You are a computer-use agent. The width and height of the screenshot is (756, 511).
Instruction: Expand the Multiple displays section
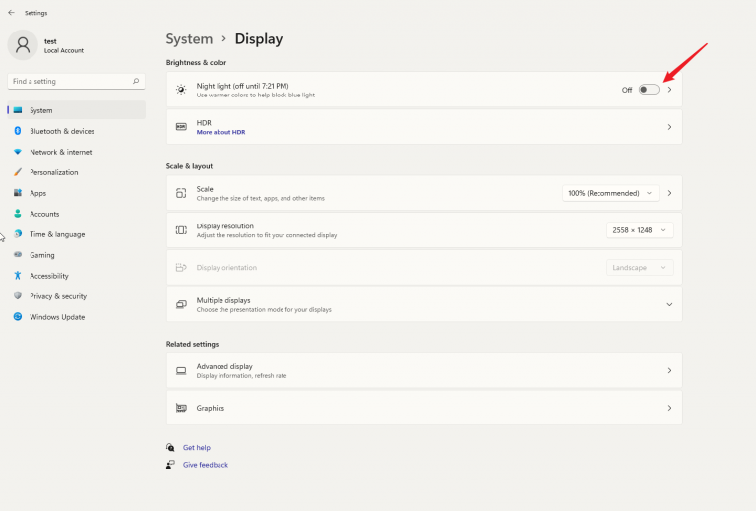coord(669,305)
